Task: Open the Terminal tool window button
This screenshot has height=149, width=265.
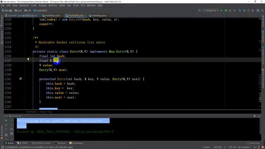Action: 60,143
